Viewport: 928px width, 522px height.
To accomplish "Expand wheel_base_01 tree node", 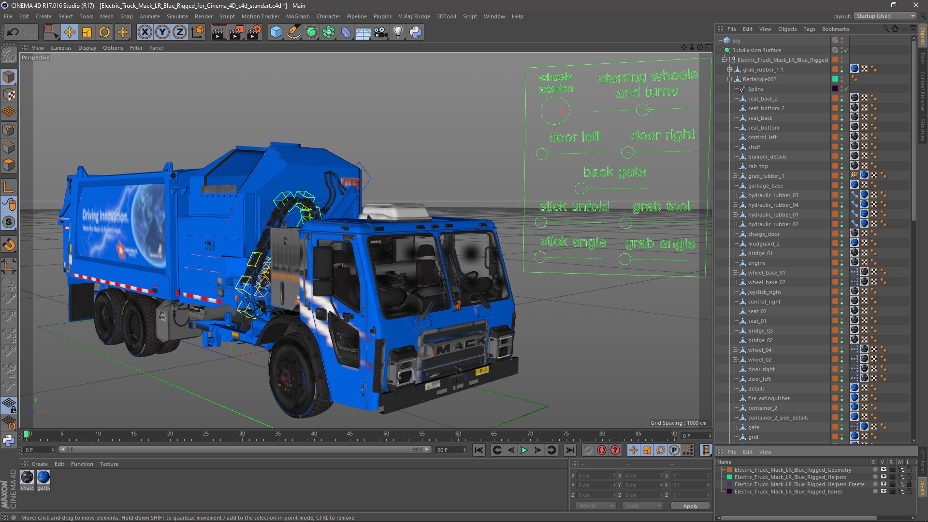I will pyautogui.click(x=735, y=273).
